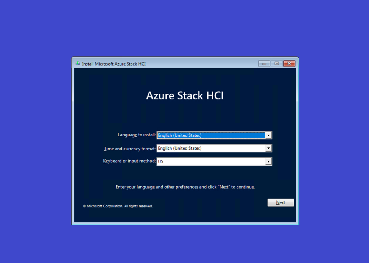Close the Azure Stack HCI installer window

coord(289,63)
